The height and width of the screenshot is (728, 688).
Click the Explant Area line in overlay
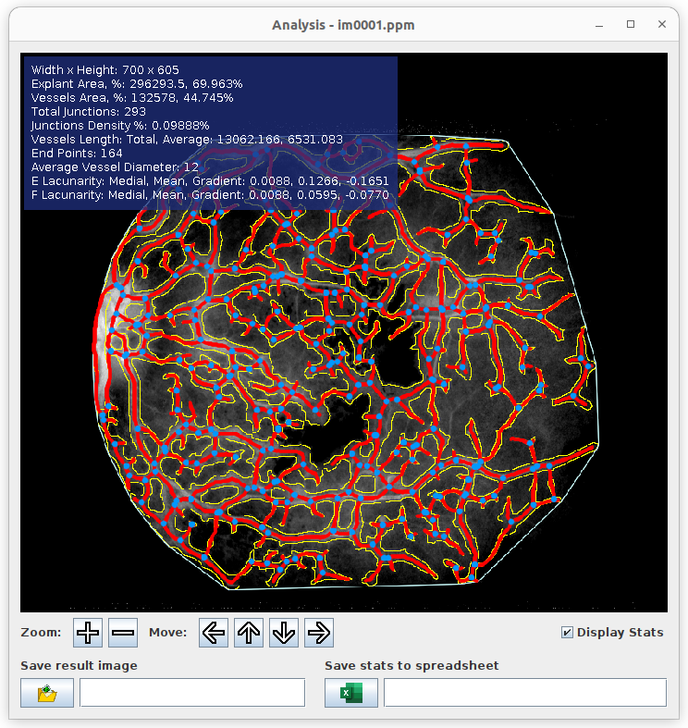[137, 83]
